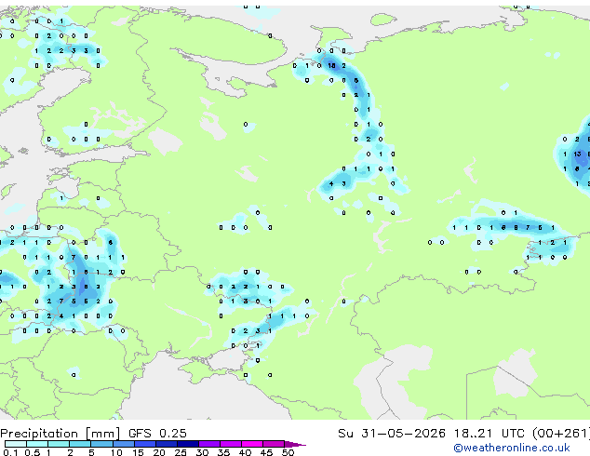Click the "18" precipitation value on the map
The width and height of the screenshot is (590, 456).
(x=331, y=65)
